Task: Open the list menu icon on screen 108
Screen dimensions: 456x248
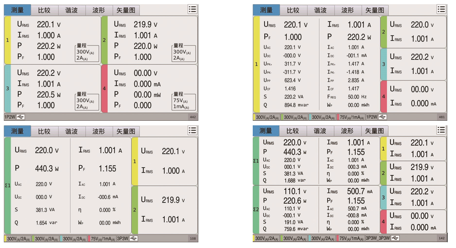Action: point(192,130)
